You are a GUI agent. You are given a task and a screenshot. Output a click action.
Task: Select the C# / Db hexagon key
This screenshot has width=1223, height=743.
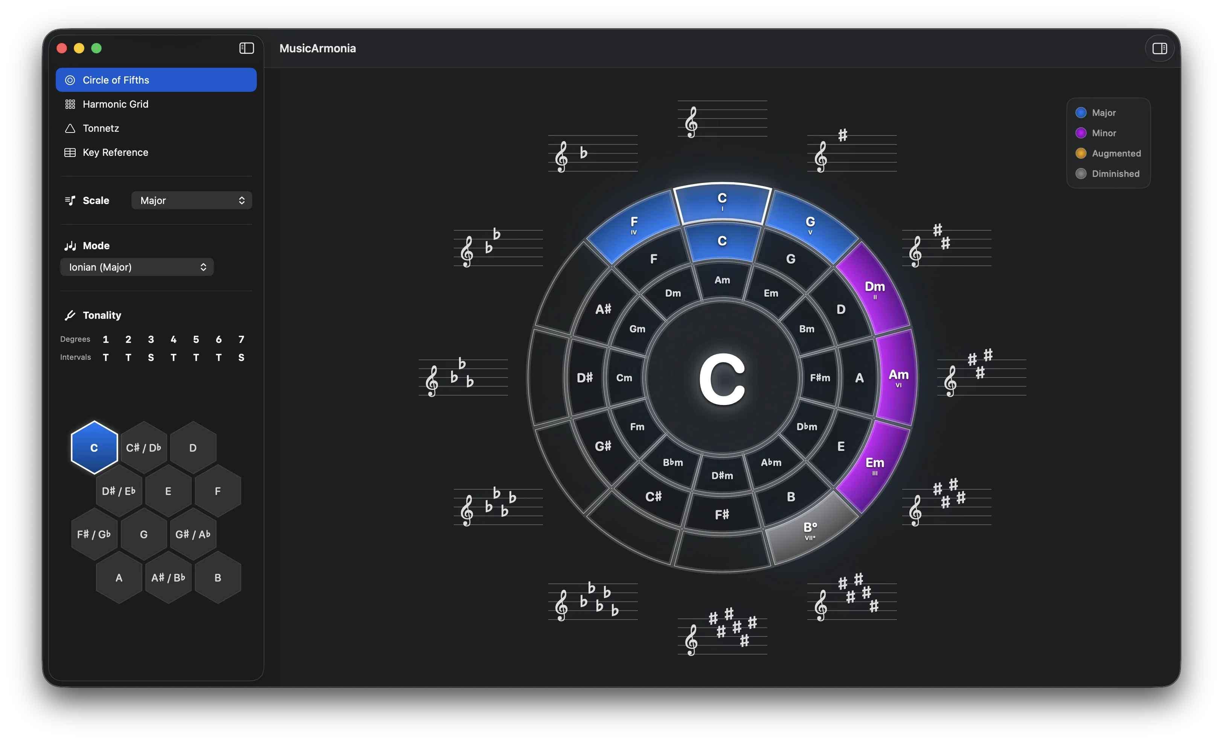click(143, 448)
